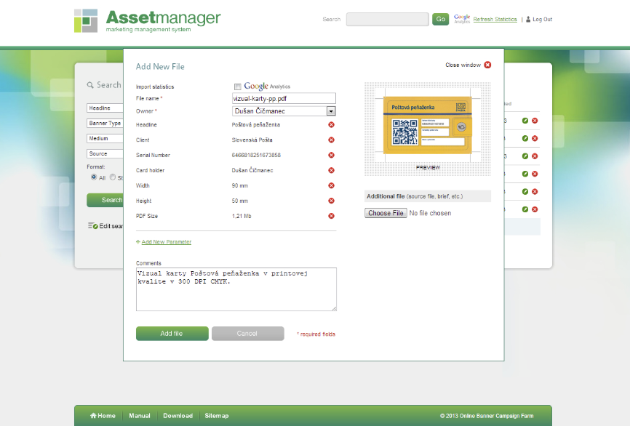This screenshot has height=426, width=630.
Task: Close the Add New File window
Action: point(487,65)
